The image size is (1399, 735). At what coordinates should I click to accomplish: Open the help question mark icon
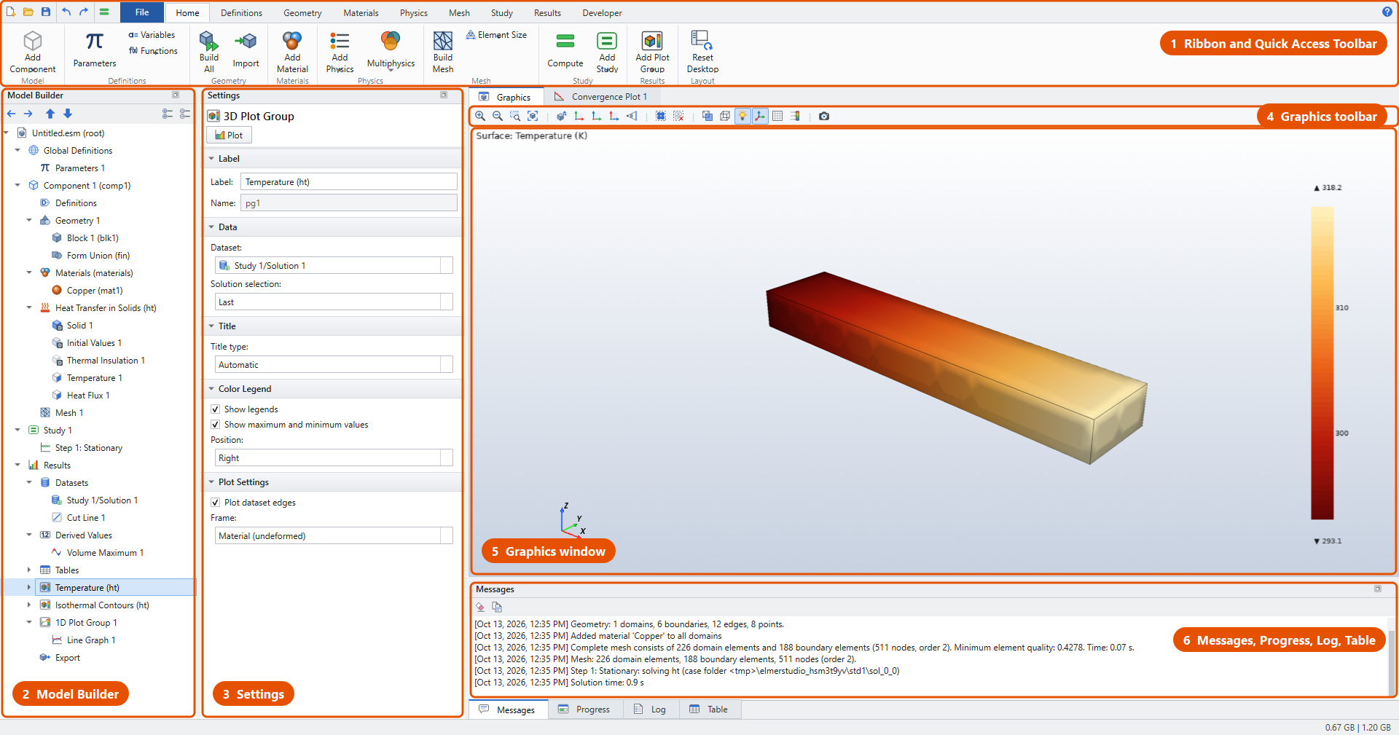coord(1387,12)
